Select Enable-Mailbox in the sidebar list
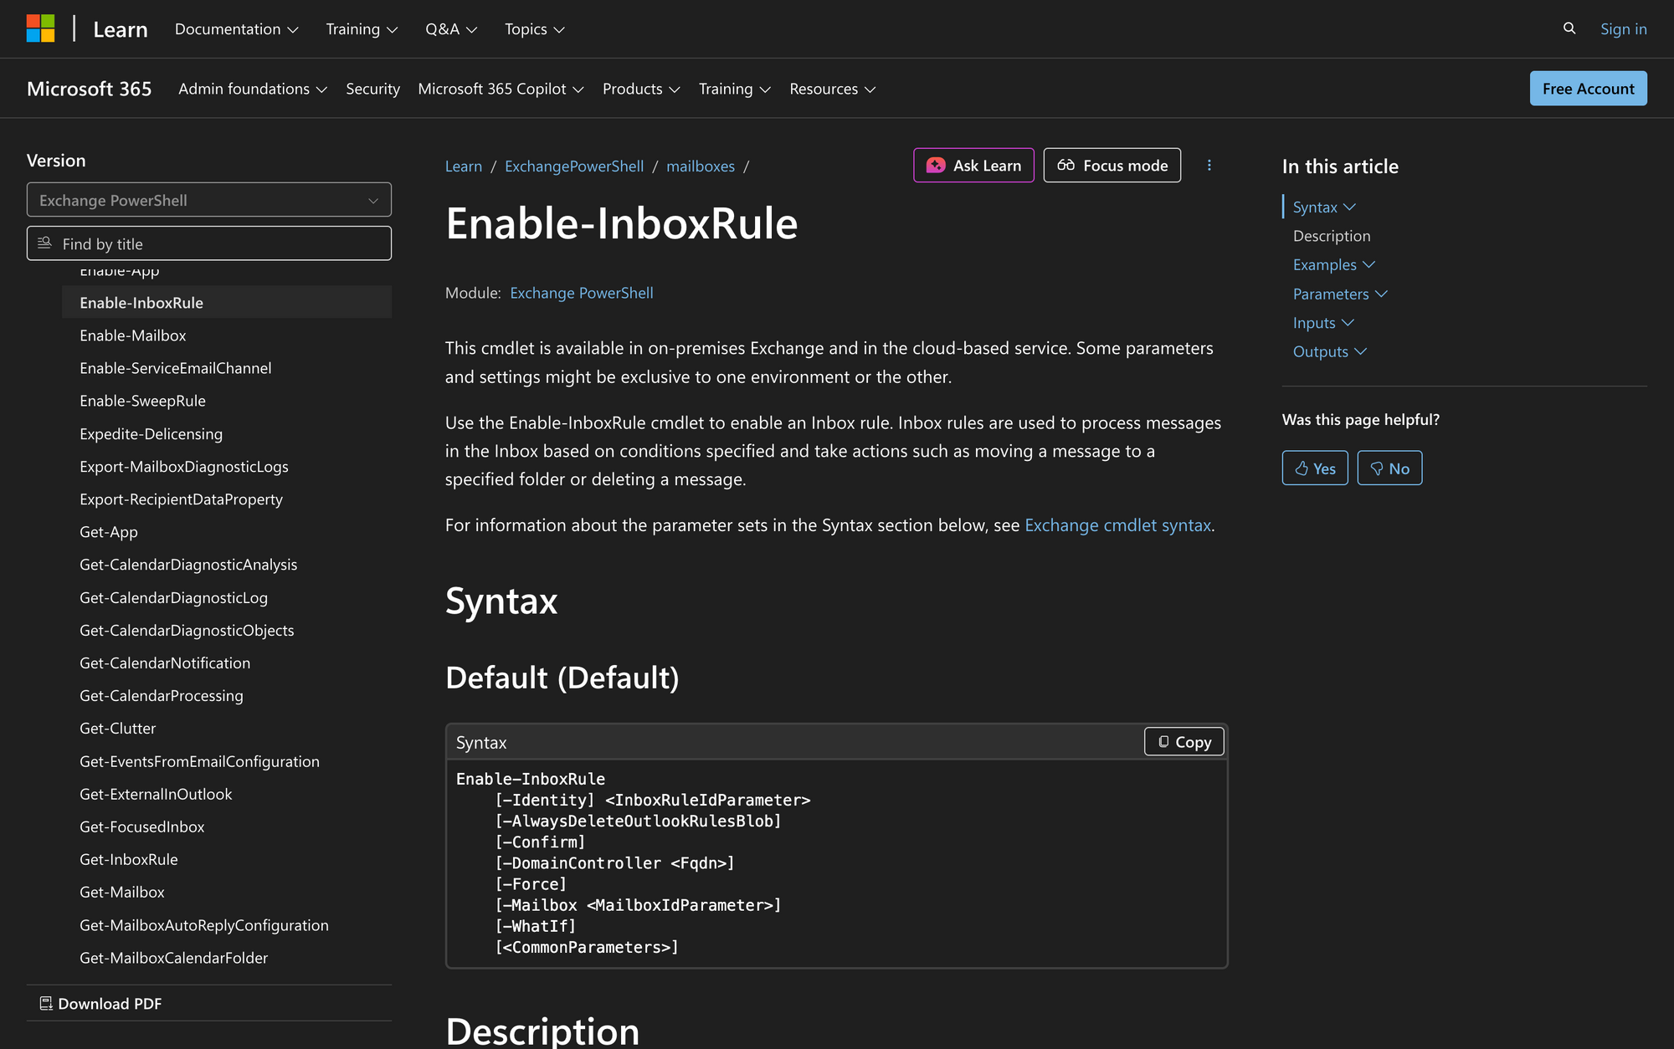 click(x=133, y=335)
